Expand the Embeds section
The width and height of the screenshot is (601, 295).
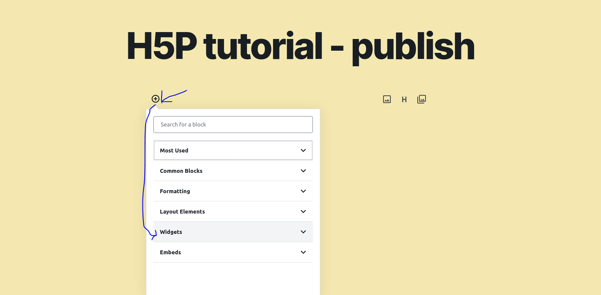tap(233, 252)
